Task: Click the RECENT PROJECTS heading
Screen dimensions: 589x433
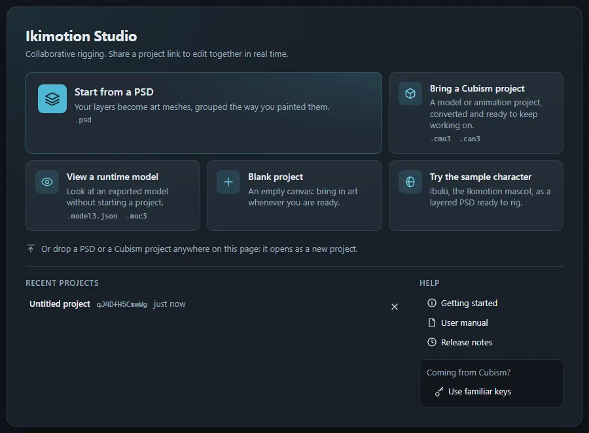Action: (x=62, y=283)
